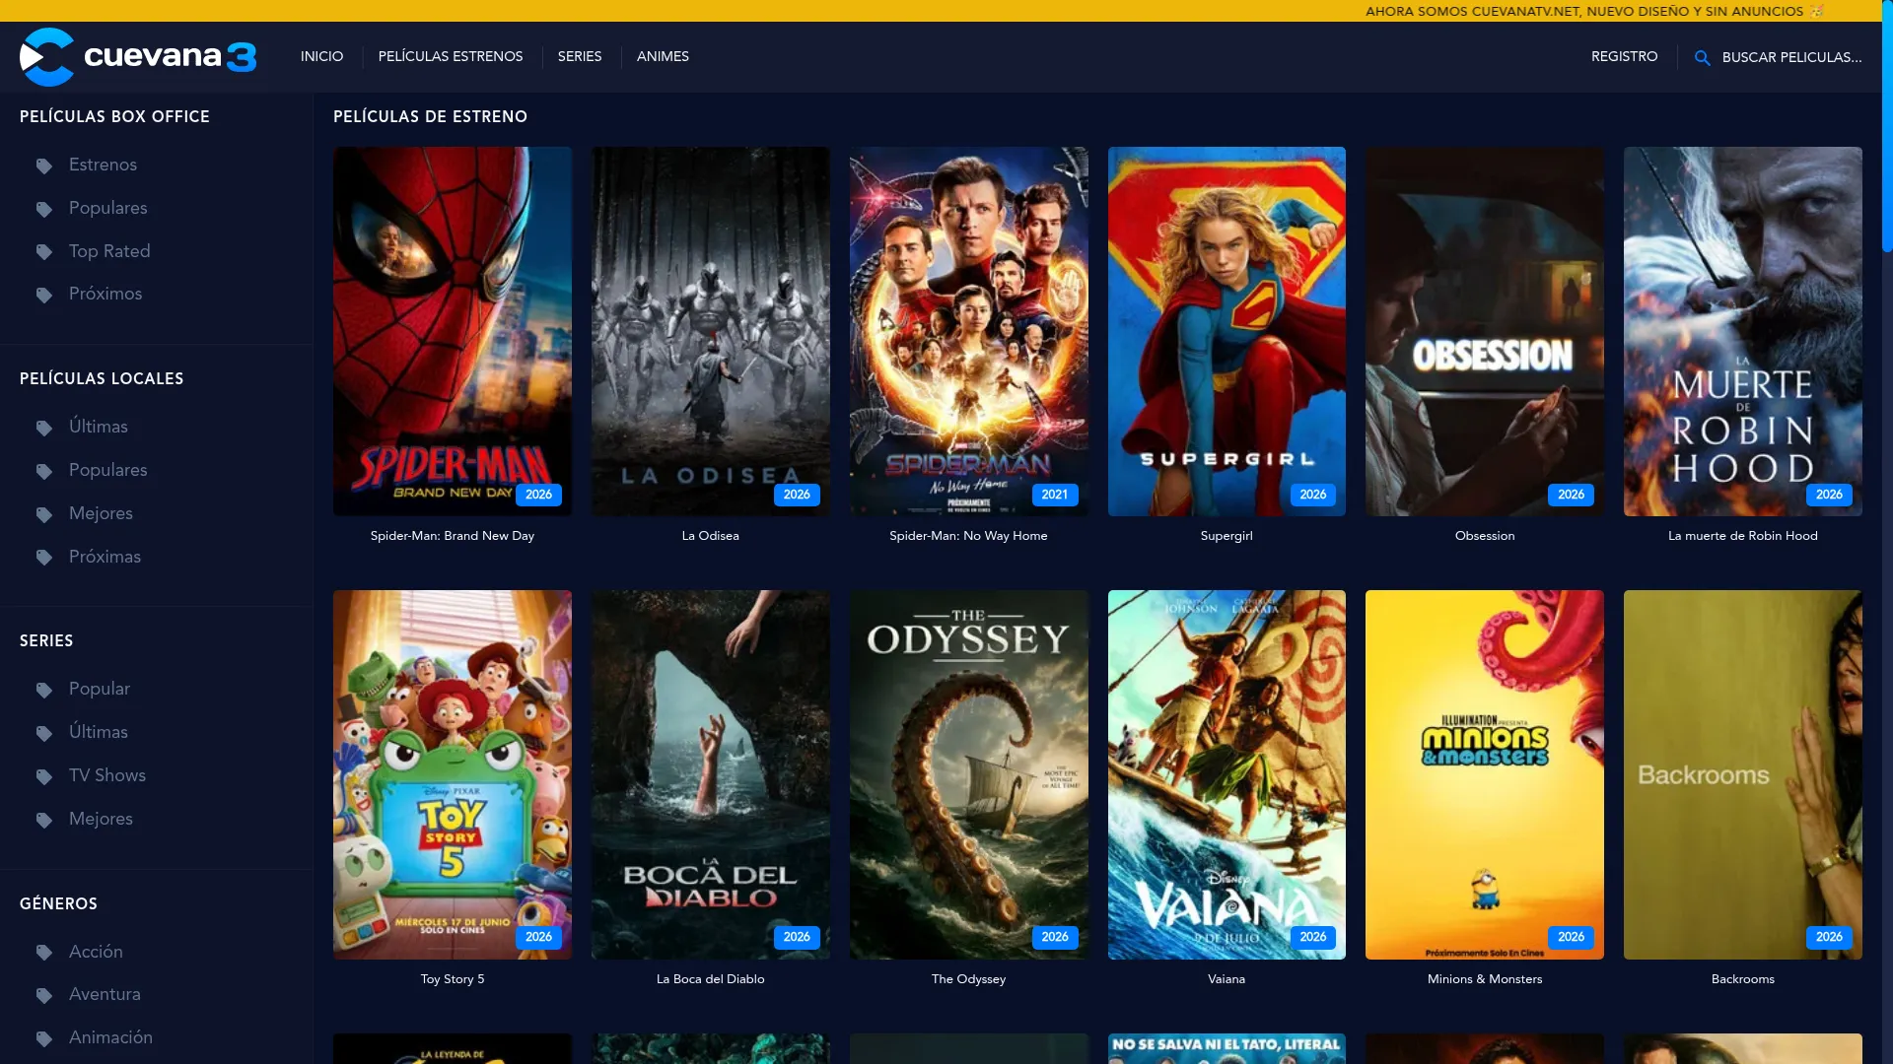The image size is (1893, 1064).
Task: Open the Vaiana movie poster
Action: pos(1227,774)
